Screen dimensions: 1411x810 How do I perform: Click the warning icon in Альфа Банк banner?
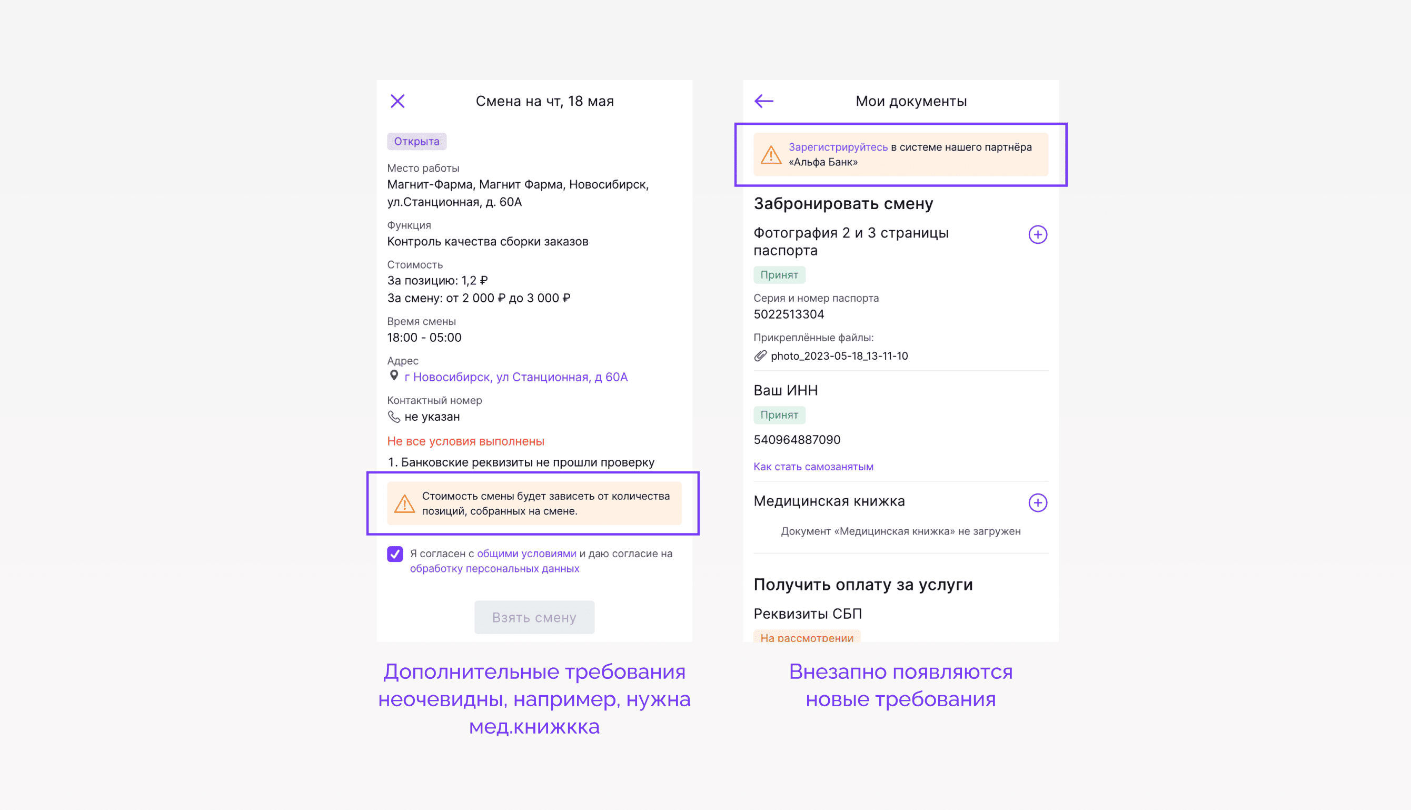coord(771,155)
